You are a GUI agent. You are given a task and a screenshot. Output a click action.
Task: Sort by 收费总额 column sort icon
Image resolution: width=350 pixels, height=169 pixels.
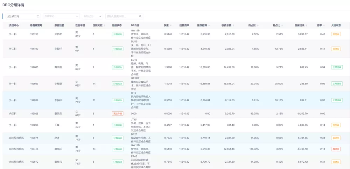(x=233, y=25)
